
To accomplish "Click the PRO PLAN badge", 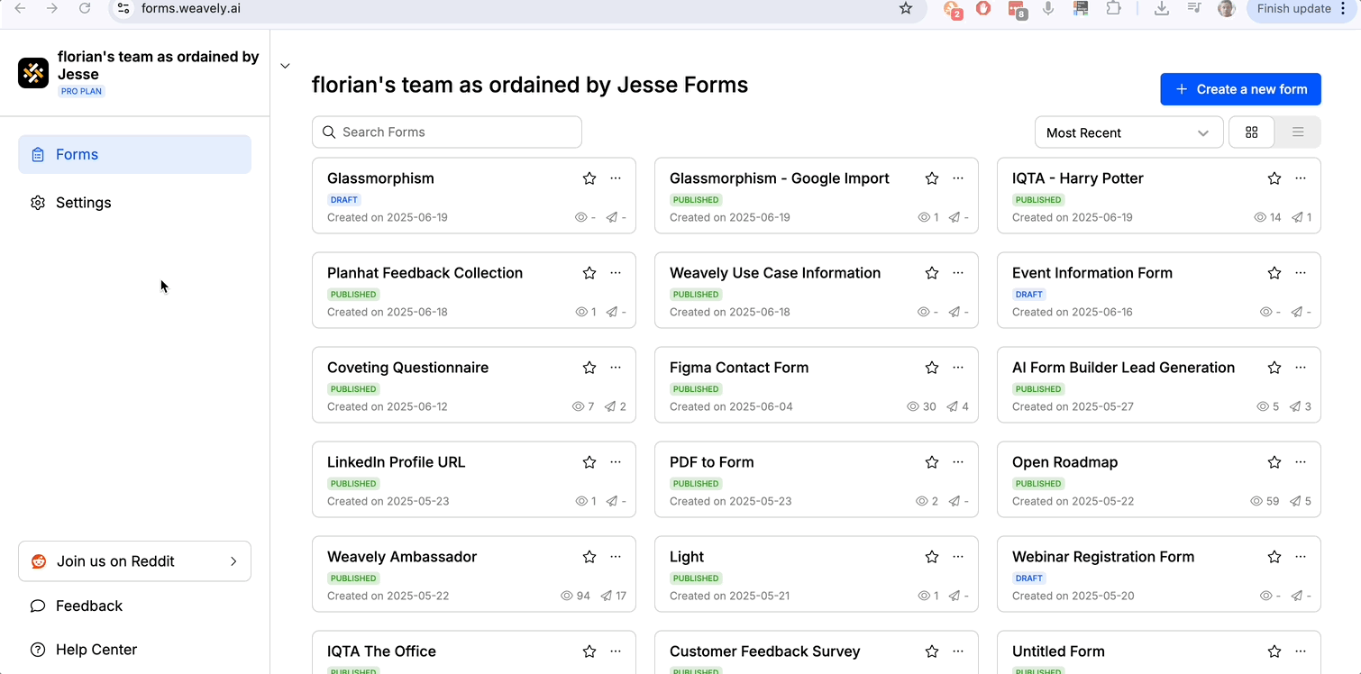I will 81,91.
